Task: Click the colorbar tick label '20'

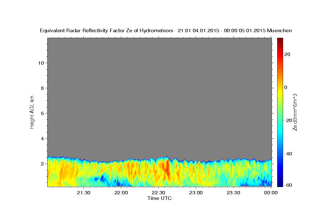Action: click(287, 54)
